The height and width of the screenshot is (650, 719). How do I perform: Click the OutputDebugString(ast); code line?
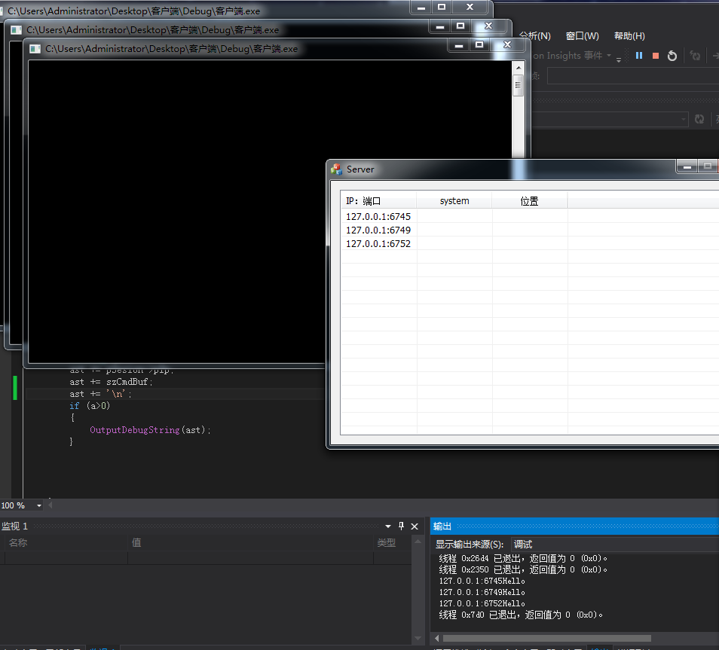tap(150, 430)
